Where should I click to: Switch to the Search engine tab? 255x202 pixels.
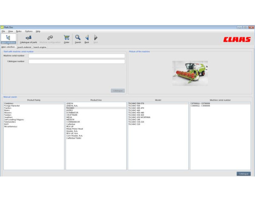coord(40,47)
